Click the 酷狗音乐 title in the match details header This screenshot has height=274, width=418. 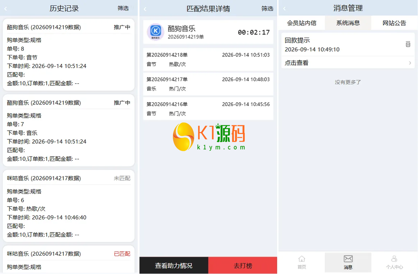pyautogui.click(x=182, y=28)
